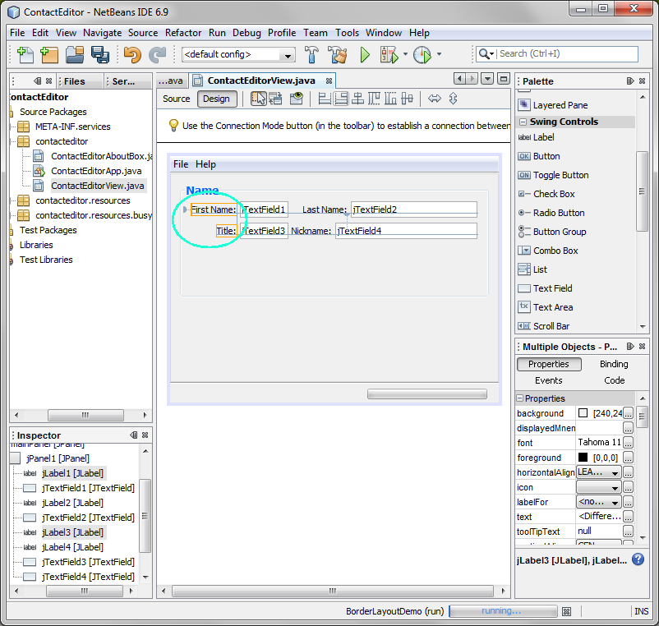Edit the toolTipText property with ellipsis button
Screen dimensions: 659x626
[628, 532]
